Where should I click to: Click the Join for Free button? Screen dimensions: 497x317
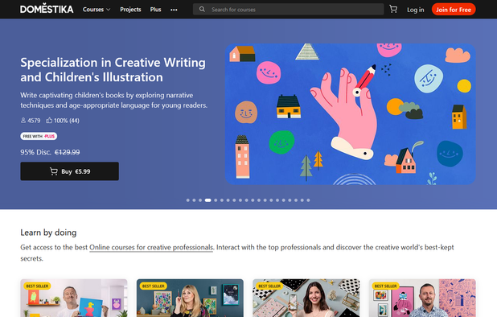pyautogui.click(x=454, y=10)
